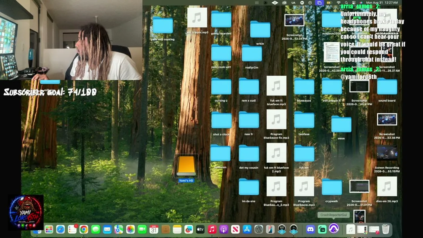Launch Google Chrome from the Dock
The width and height of the screenshot is (423, 238).
(84, 229)
